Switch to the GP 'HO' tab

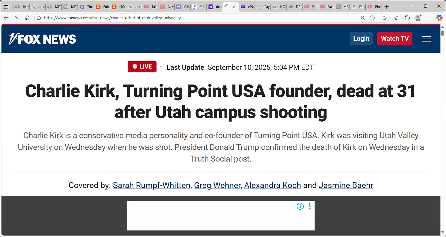(279, 7)
